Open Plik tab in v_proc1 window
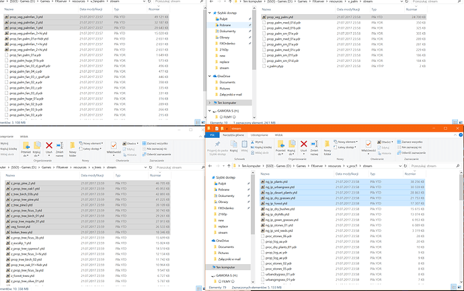 (x=212, y=135)
